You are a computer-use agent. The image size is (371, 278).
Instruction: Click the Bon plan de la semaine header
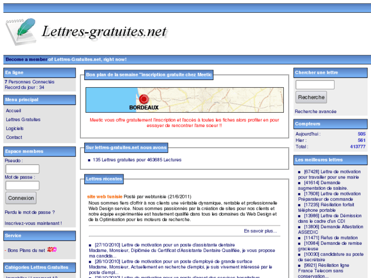click(149, 75)
